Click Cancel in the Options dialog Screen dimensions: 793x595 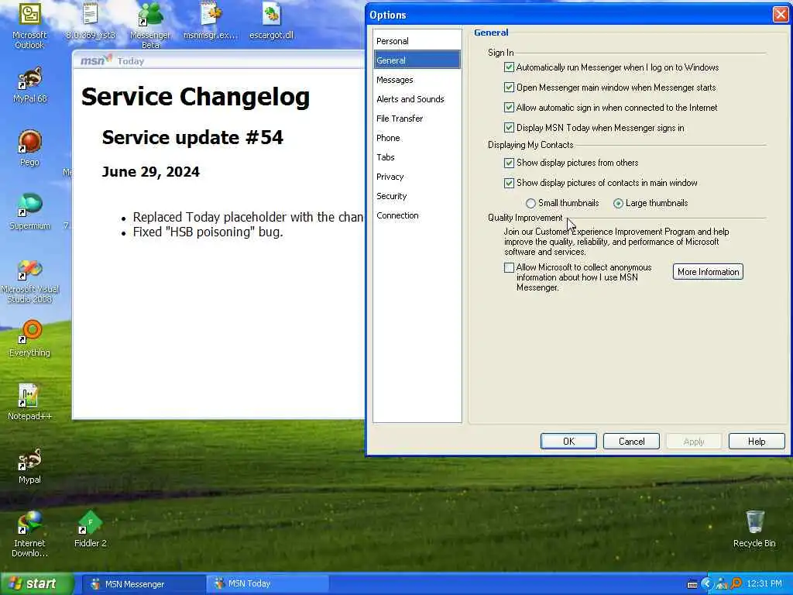tap(631, 441)
